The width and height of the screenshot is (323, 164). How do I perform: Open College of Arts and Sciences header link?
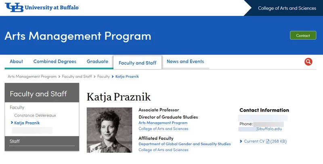click(x=287, y=8)
